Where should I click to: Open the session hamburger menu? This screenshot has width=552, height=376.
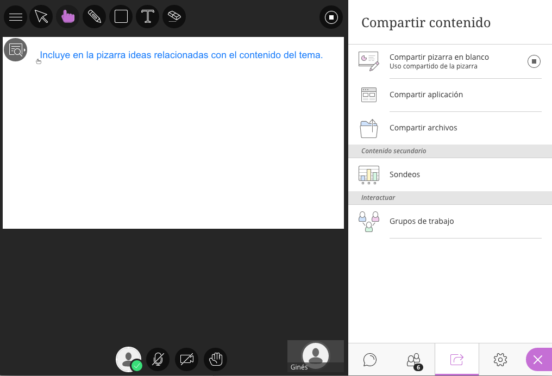click(x=16, y=17)
